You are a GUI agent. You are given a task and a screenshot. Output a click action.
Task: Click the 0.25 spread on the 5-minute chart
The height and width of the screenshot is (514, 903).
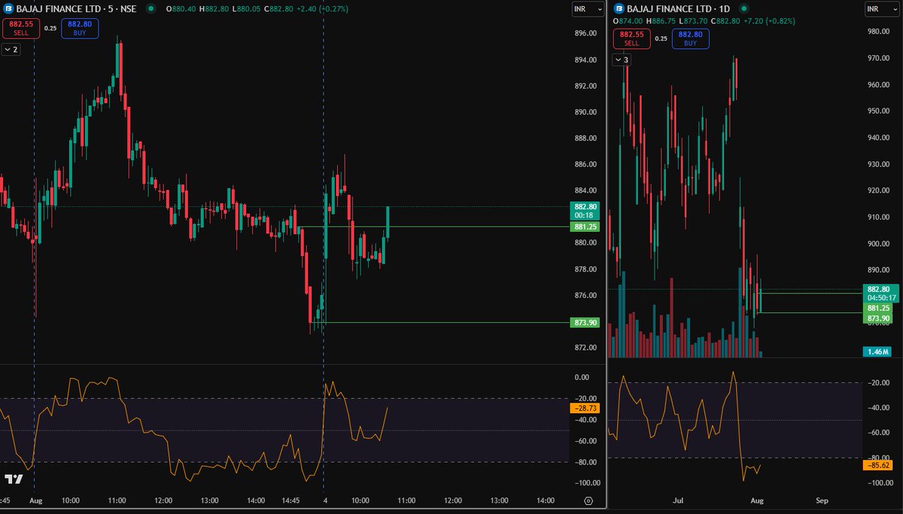coord(50,28)
